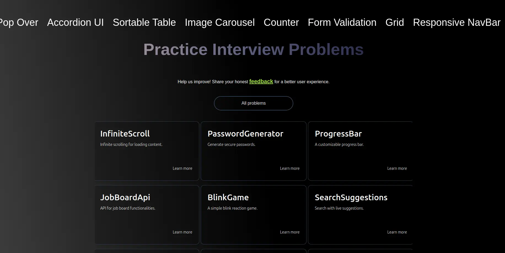Open the InfiniteScroll card title

coord(125,134)
